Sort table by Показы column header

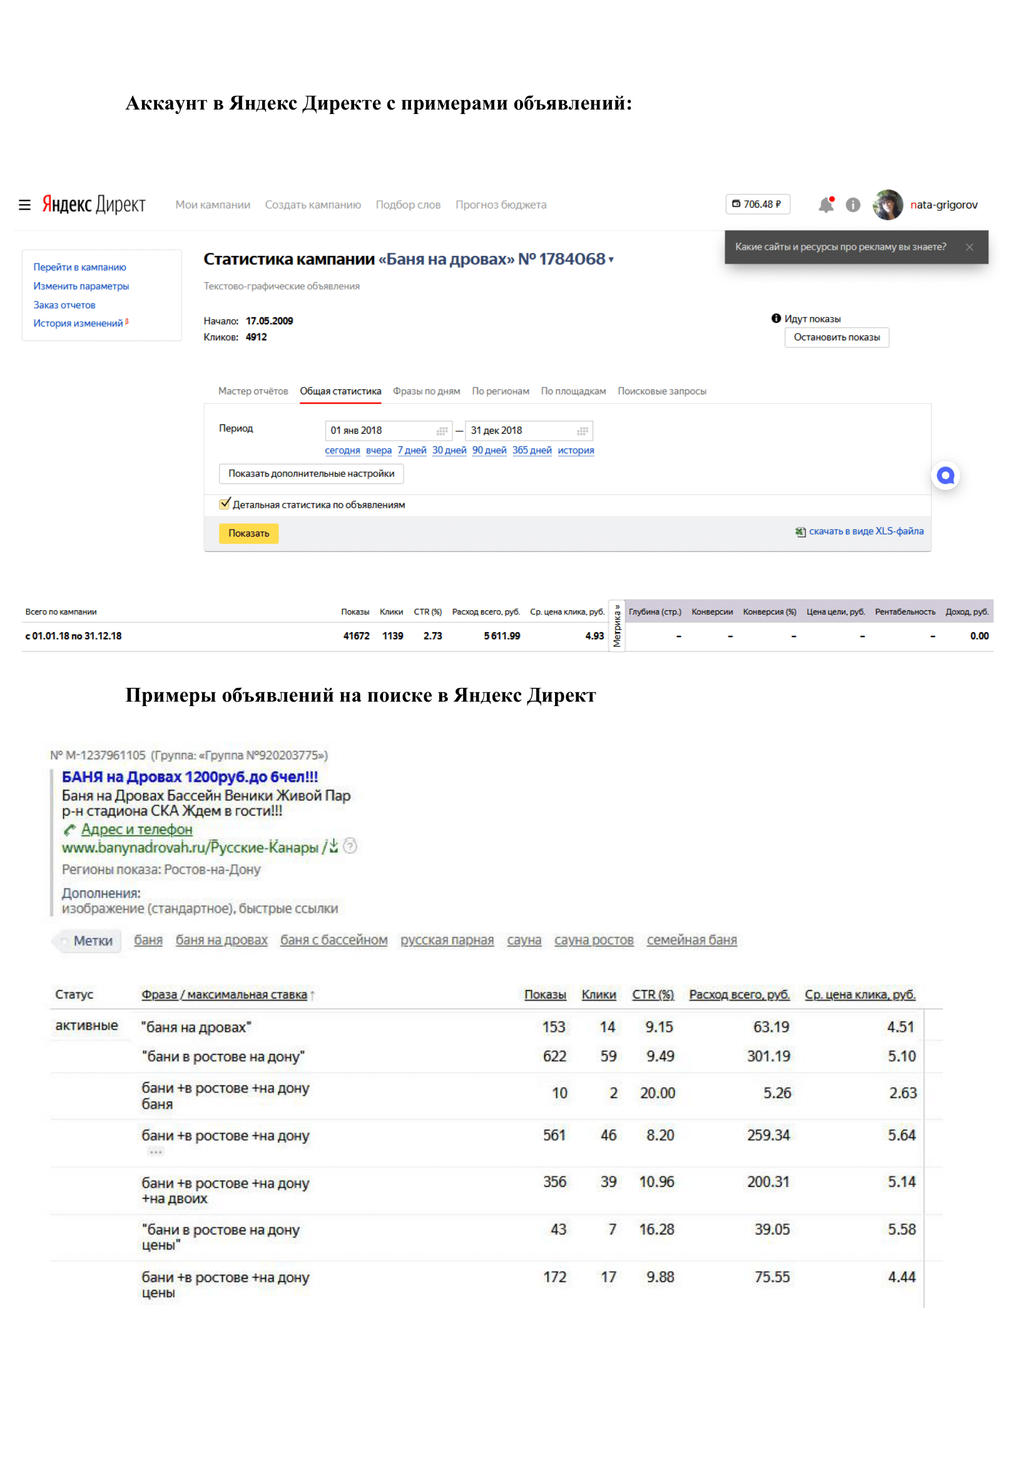coord(545,995)
